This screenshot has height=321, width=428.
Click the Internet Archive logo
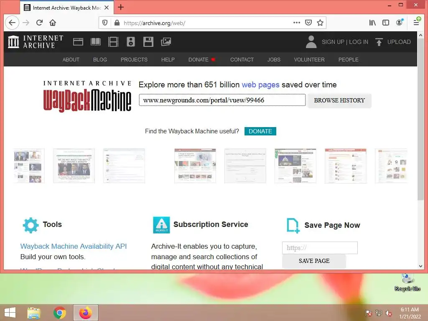pos(36,42)
